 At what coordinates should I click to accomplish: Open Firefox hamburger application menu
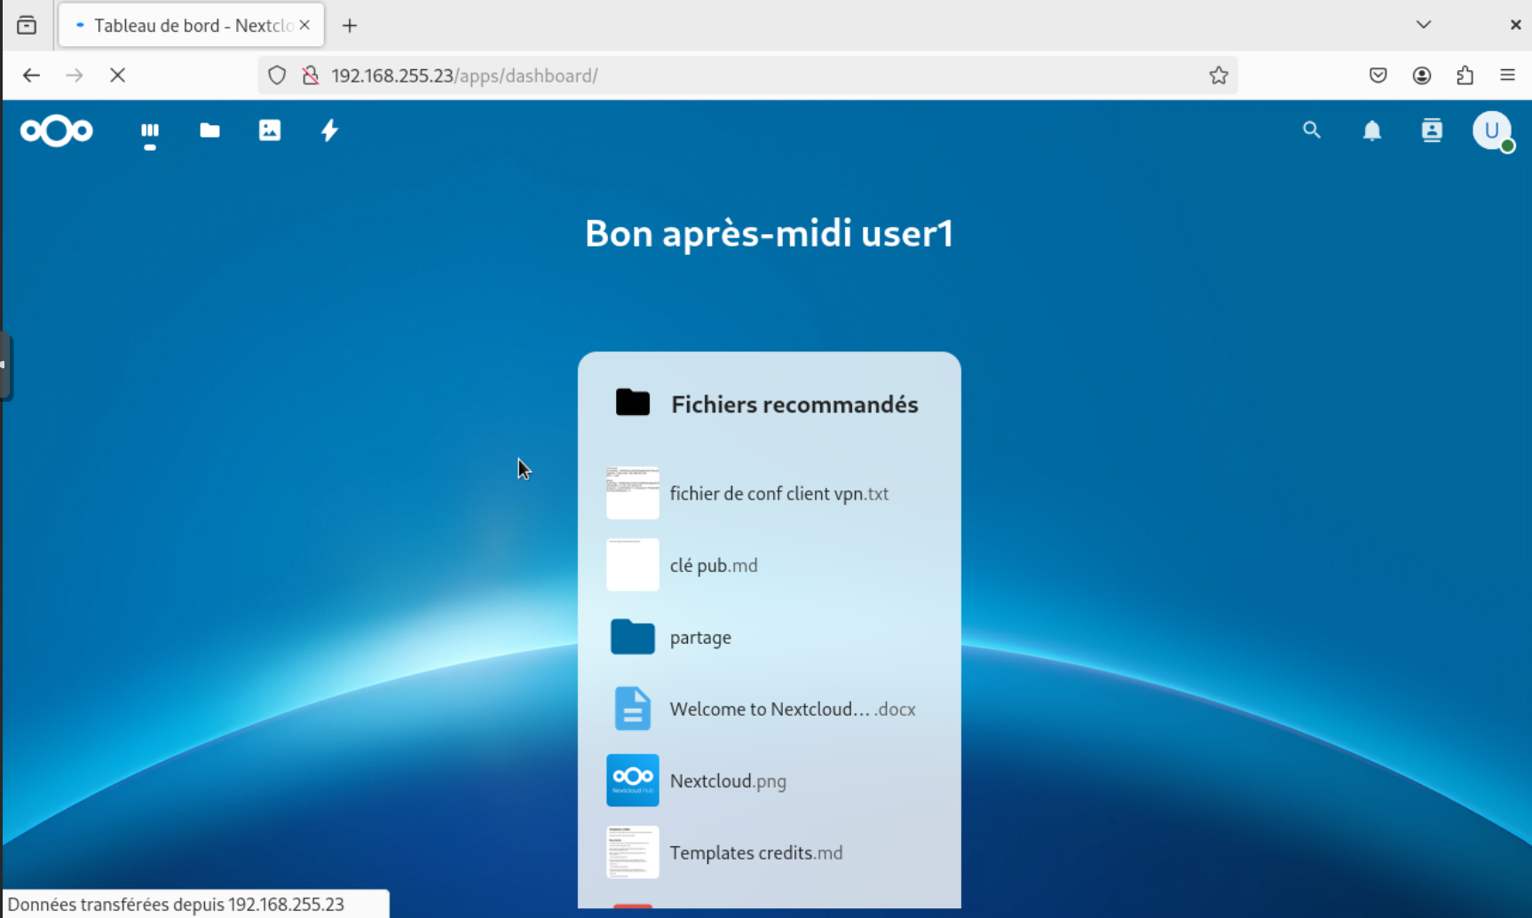(x=1508, y=75)
